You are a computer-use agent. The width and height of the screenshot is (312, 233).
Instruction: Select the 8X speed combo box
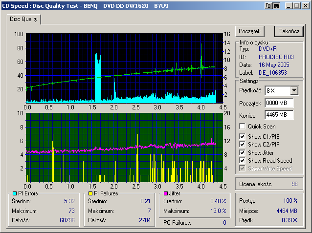[x=281, y=91]
